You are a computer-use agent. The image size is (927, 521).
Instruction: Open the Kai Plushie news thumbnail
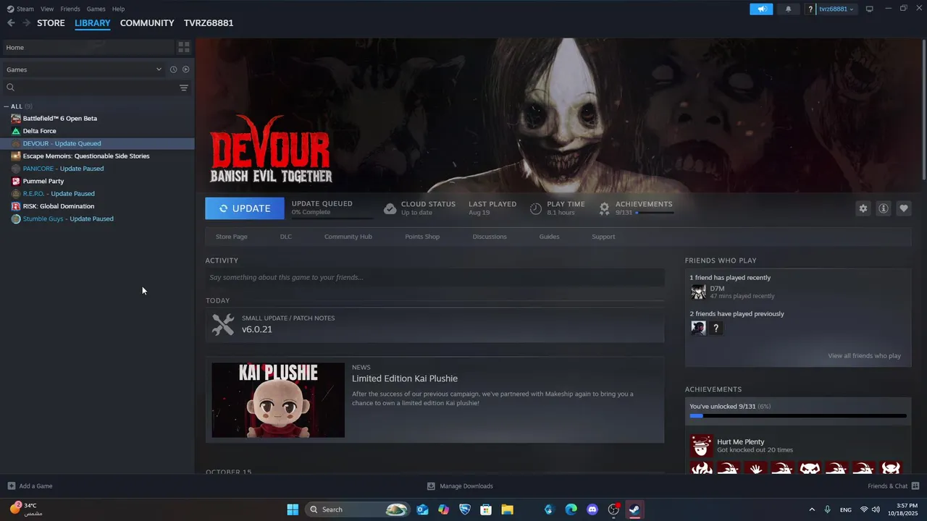(x=278, y=400)
